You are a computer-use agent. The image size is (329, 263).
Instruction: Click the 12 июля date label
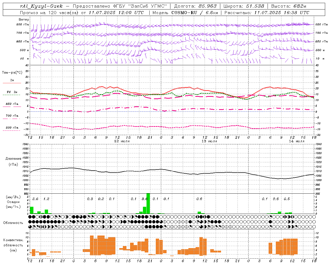[x=122, y=141]
